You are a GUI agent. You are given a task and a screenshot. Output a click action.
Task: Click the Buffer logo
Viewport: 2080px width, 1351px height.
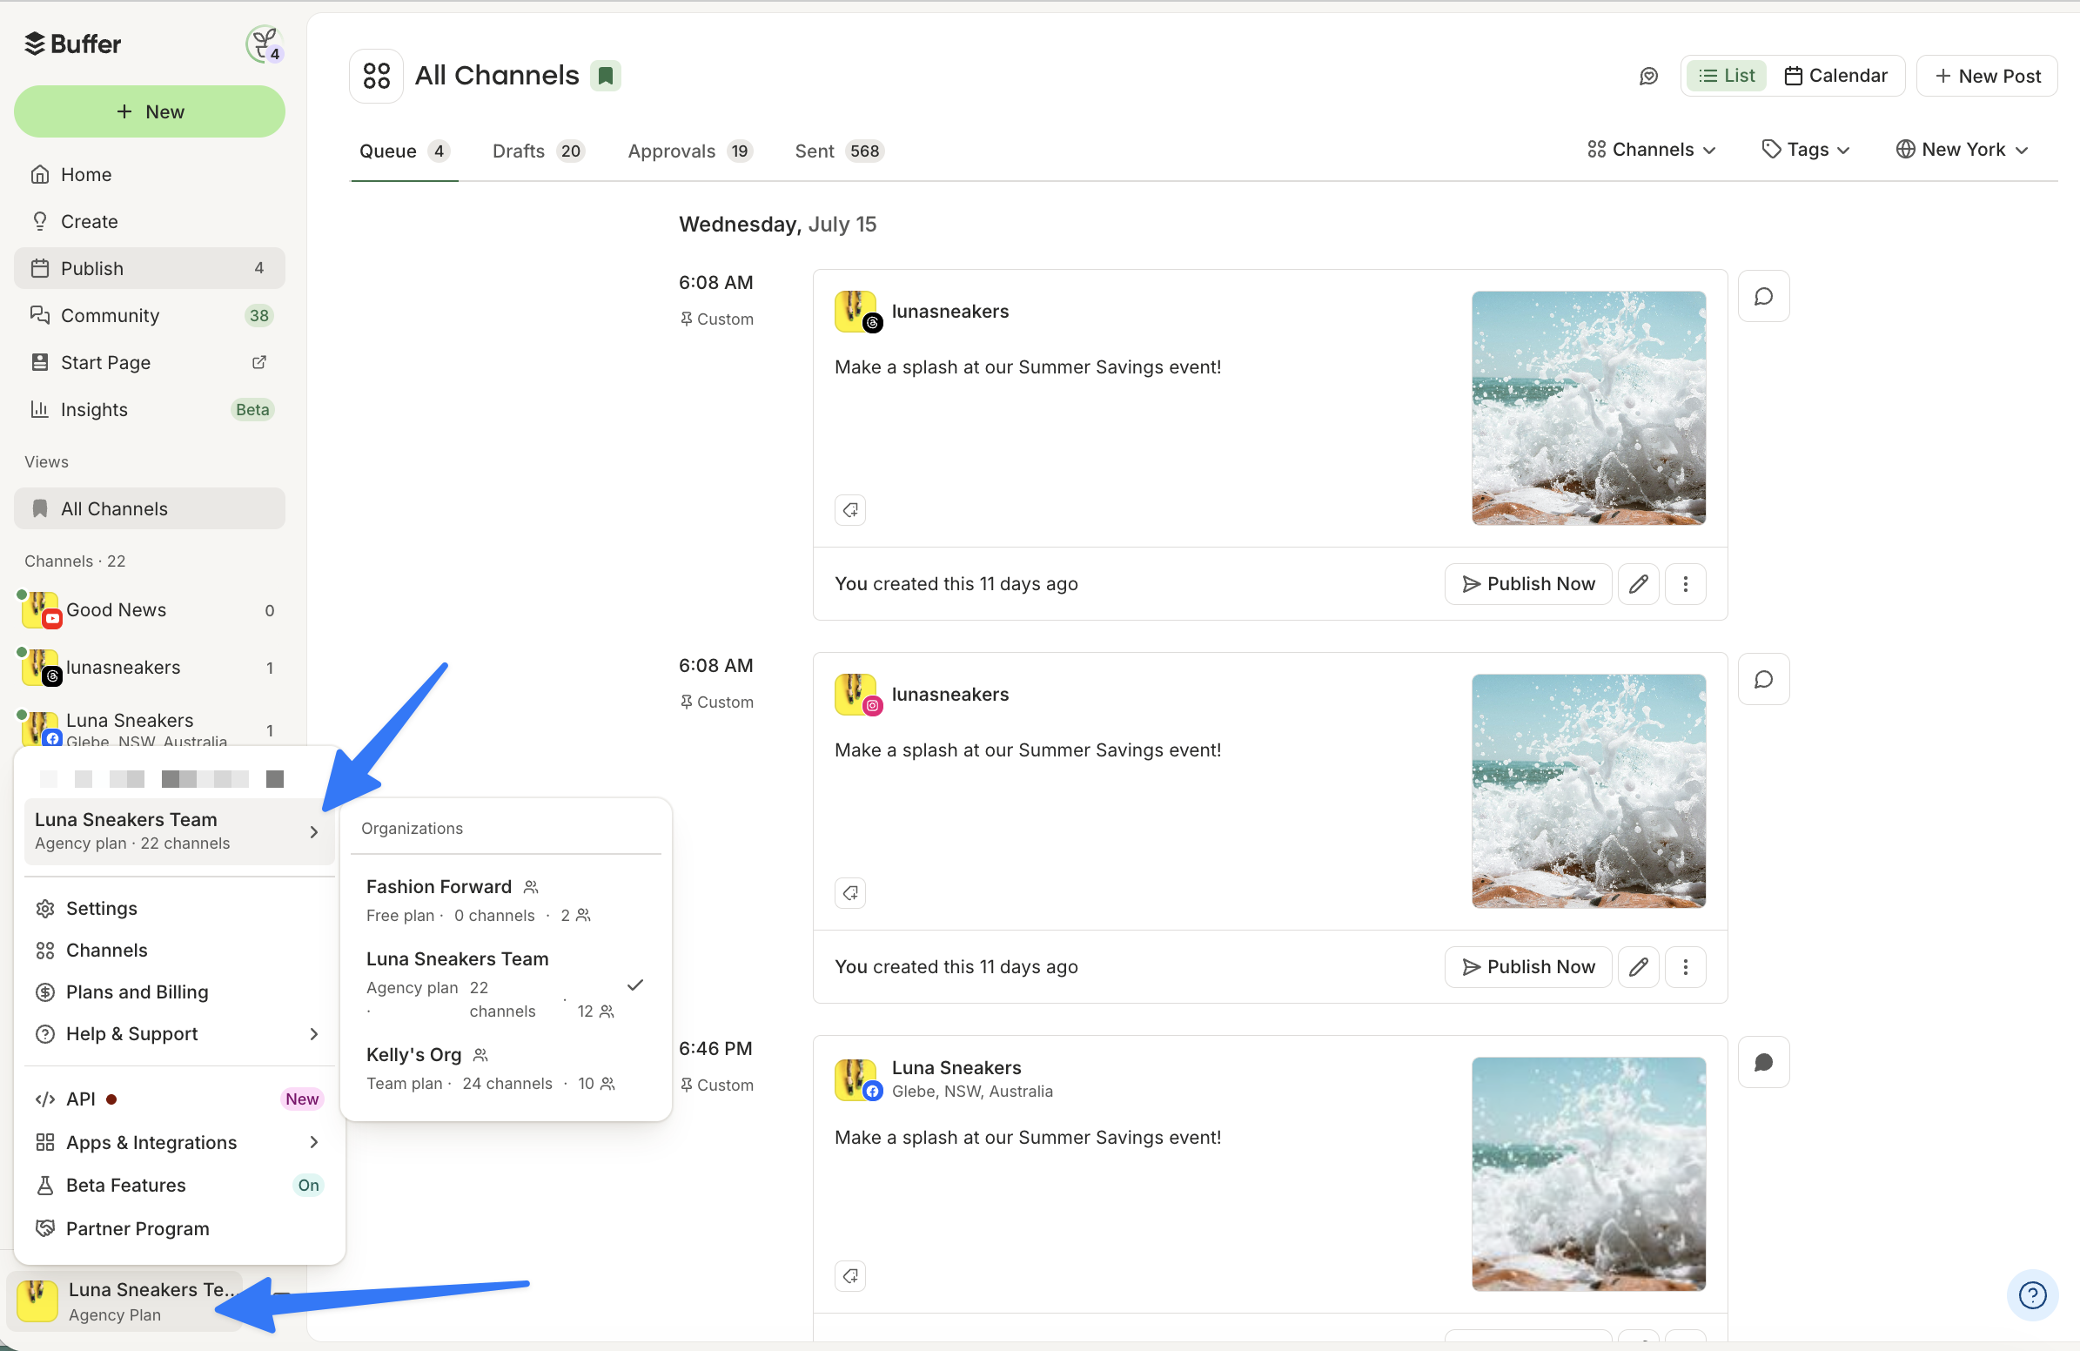pyautogui.click(x=72, y=44)
